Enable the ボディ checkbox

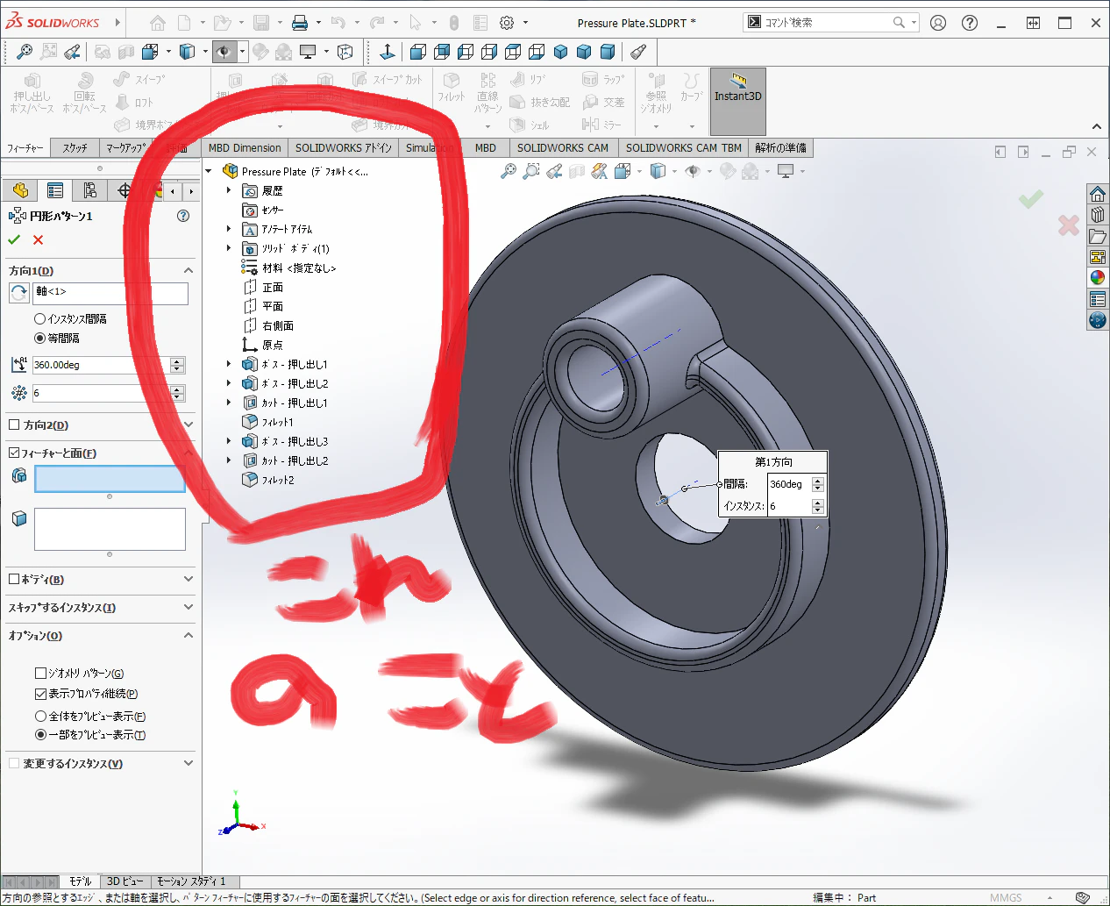click(14, 580)
